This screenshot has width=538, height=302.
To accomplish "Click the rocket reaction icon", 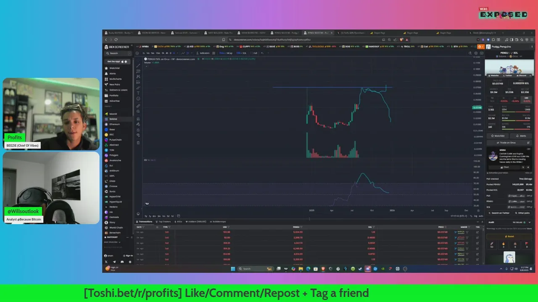I will pos(492,245).
